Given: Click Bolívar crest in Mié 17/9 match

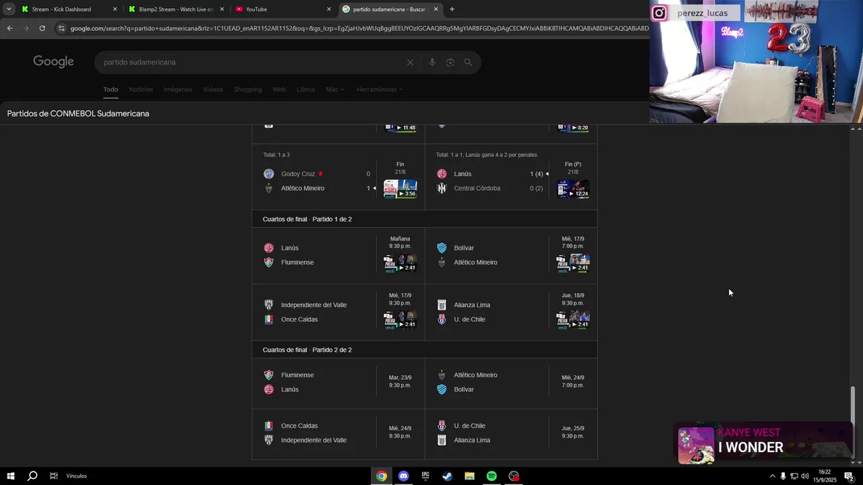Looking at the screenshot, I should (442, 248).
